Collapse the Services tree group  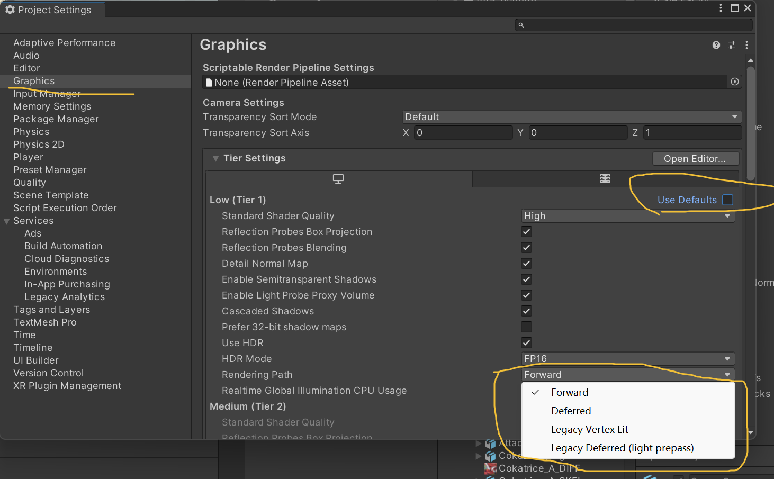coord(7,221)
